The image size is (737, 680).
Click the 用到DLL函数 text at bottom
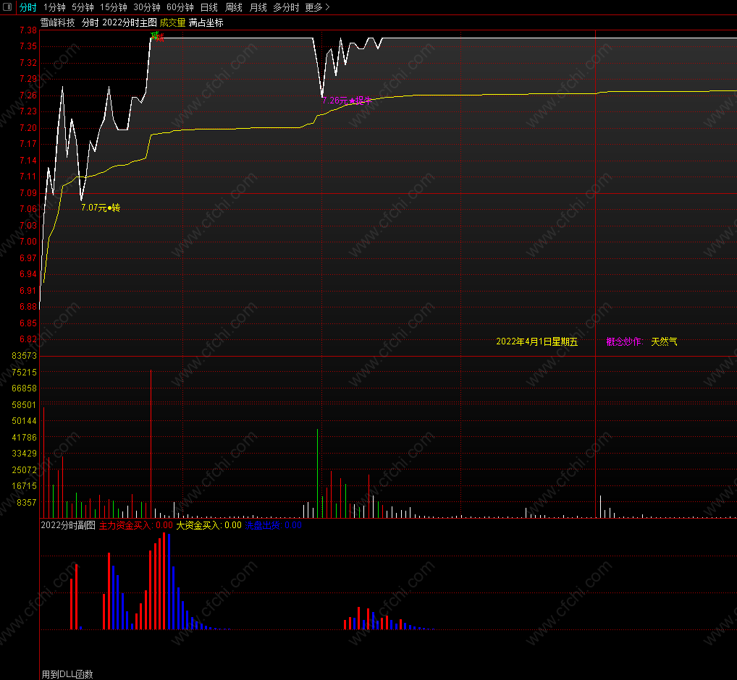click(67, 674)
